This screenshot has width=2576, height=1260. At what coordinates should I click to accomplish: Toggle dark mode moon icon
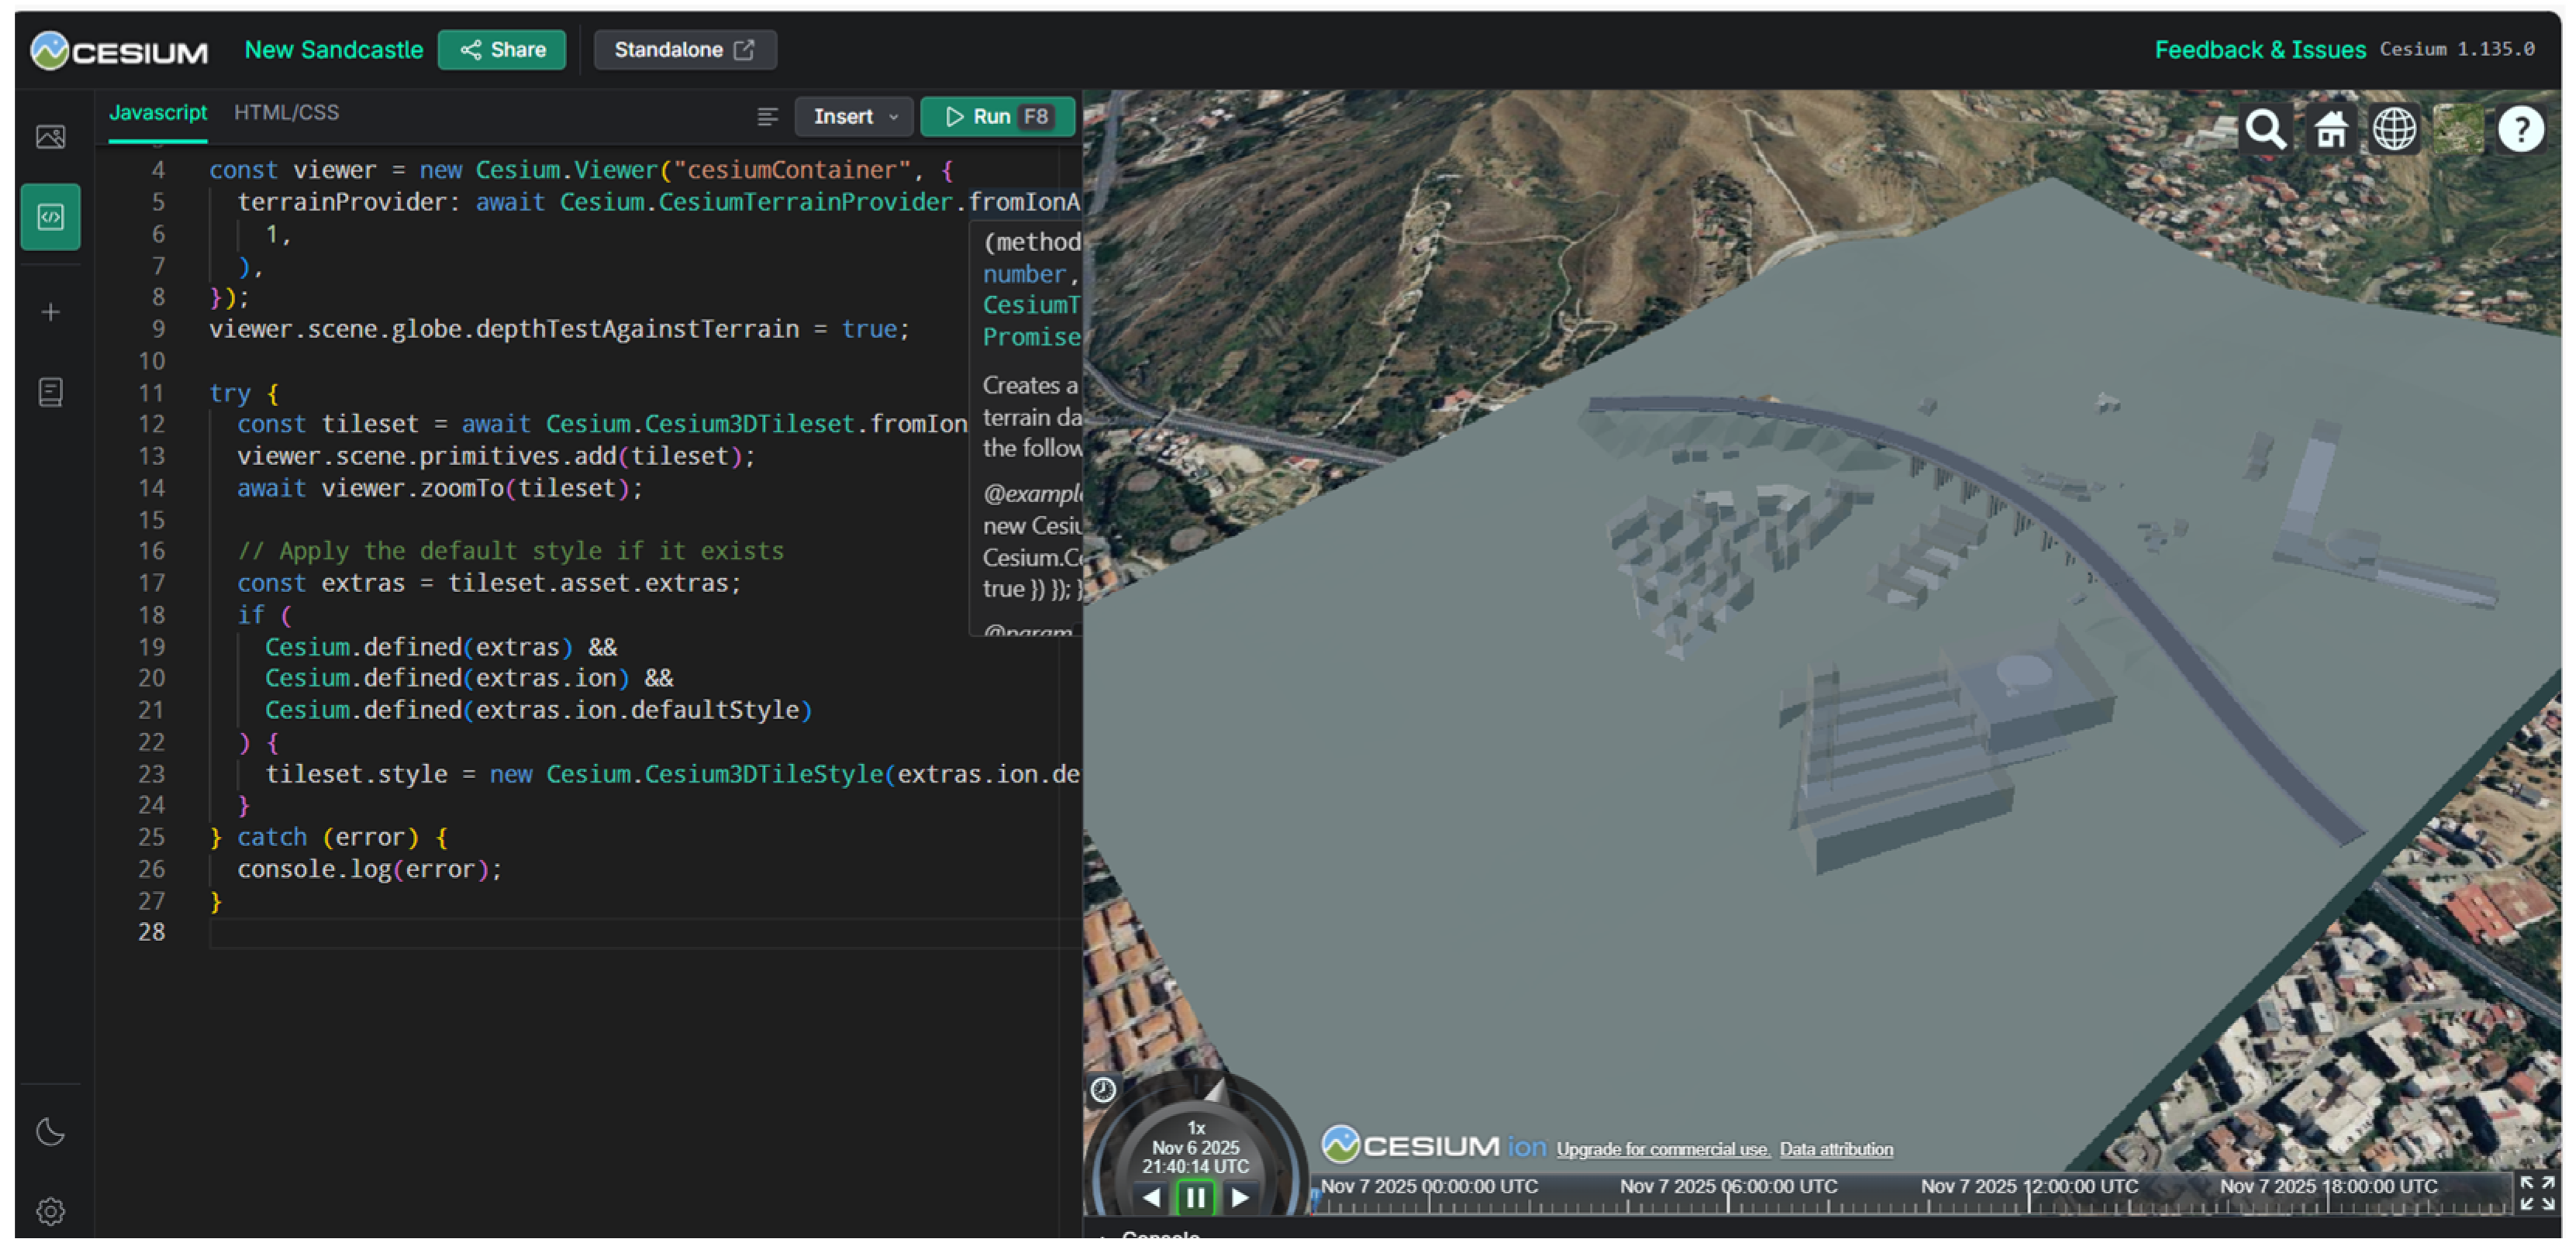point(50,1133)
